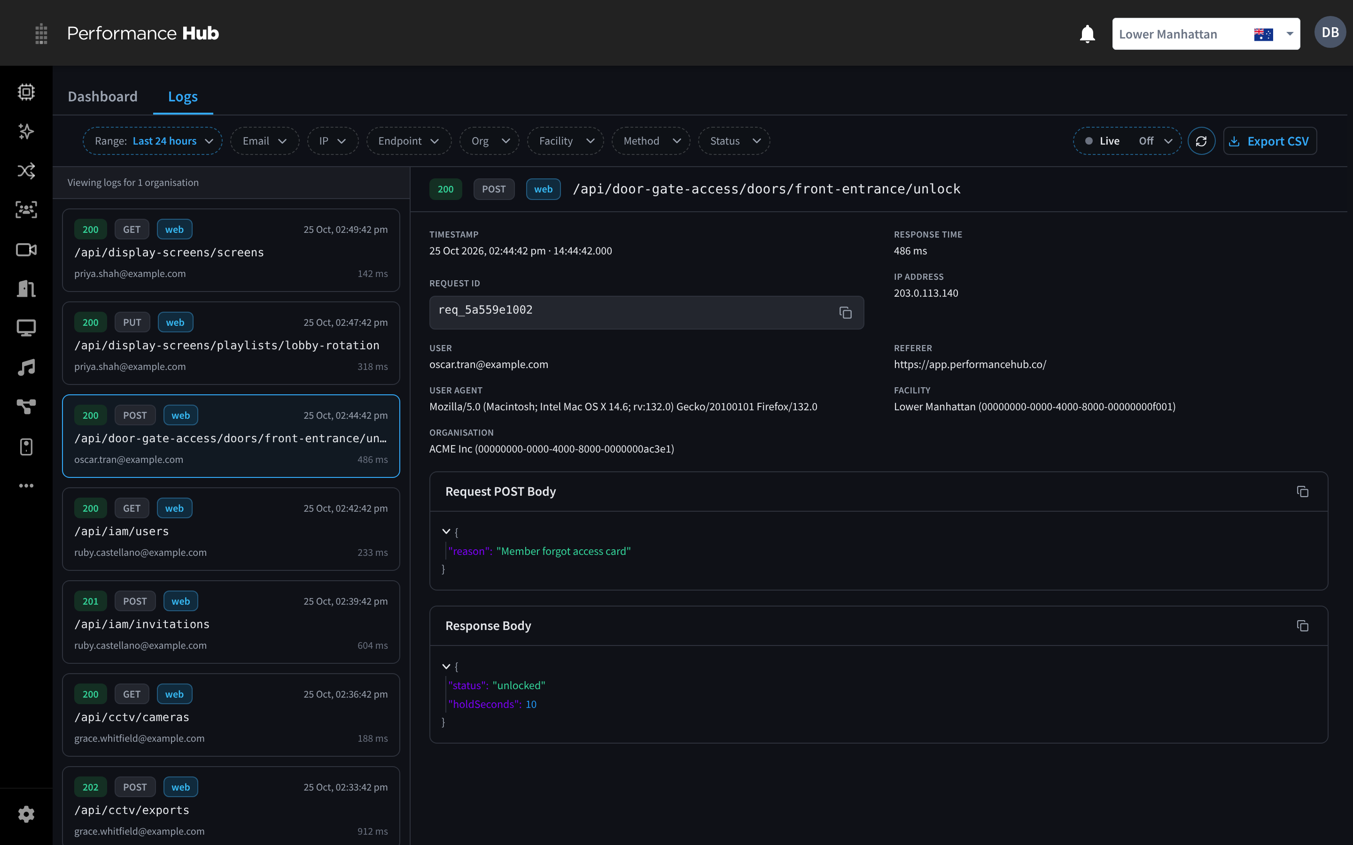The width and height of the screenshot is (1353, 845).
Task: Switch to the Dashboard tab
Action: (102, 96)
